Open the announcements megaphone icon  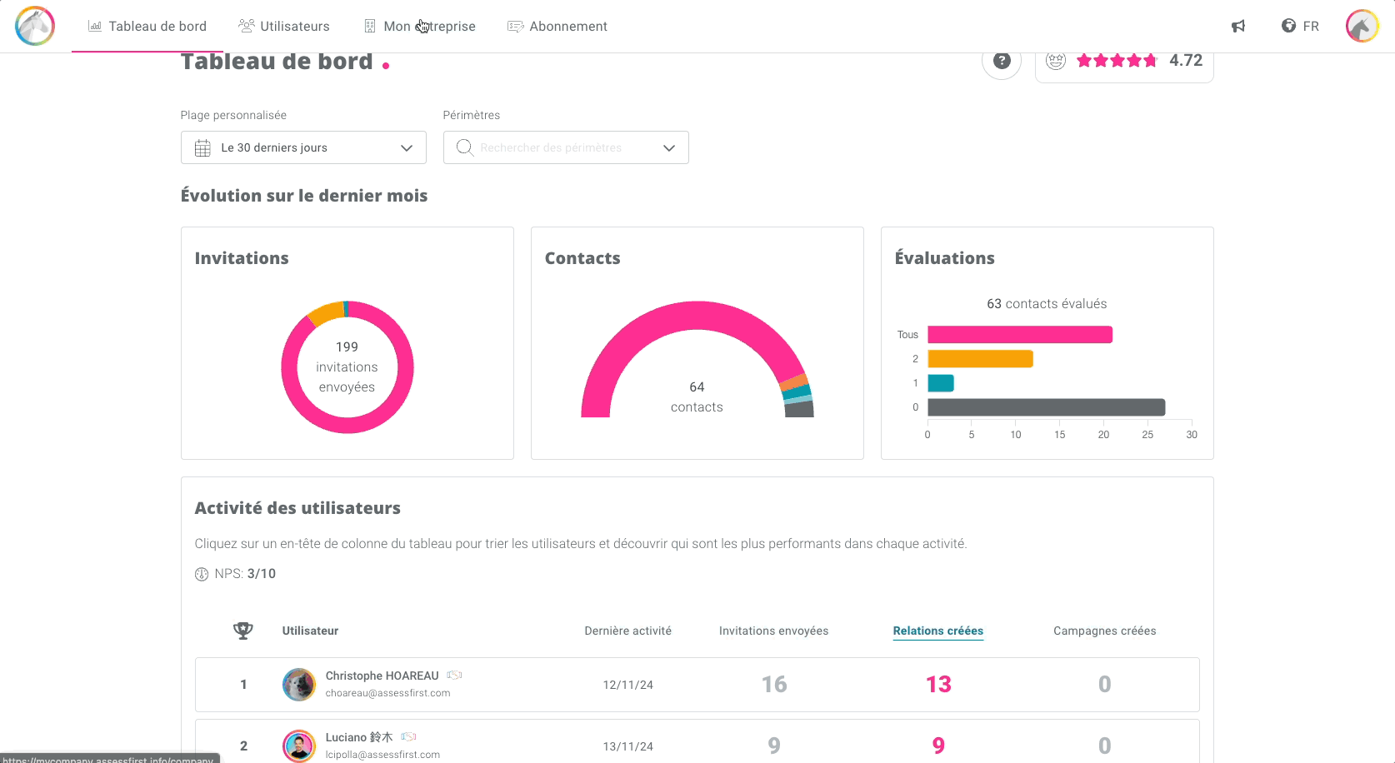click(x=1238, y=26)
